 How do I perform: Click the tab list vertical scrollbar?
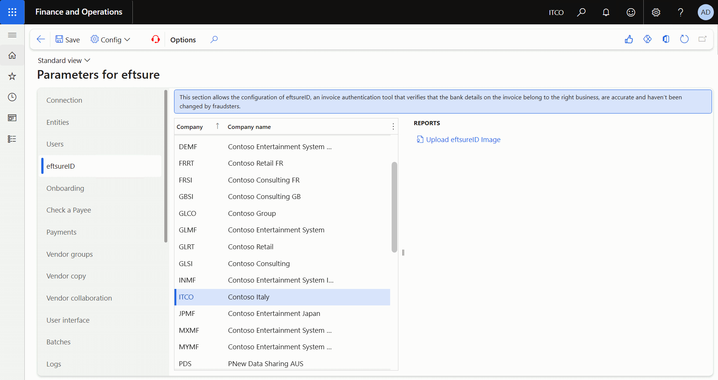pos(166,166)
